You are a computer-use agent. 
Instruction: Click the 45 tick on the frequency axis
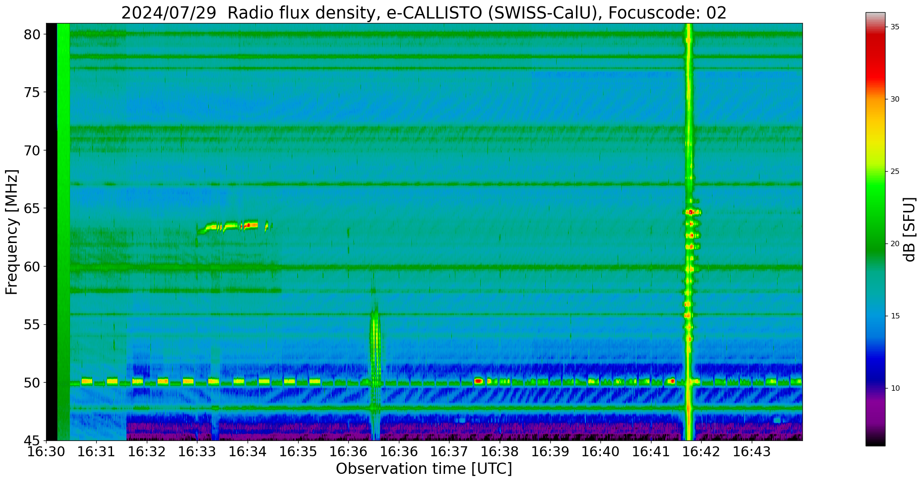point(32,440)
